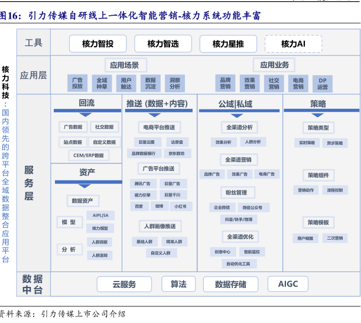The image size is (361, 323).
Task: Select the 核力智选 tool box
Action: pyautogui.click(x=163, y=44)
